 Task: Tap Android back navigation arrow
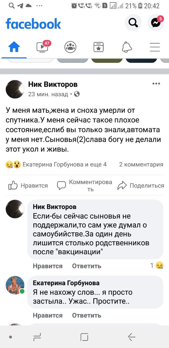pos(132,337)
